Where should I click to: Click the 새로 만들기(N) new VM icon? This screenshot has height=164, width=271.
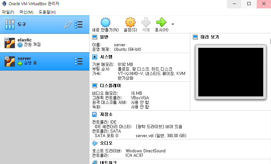105,22
